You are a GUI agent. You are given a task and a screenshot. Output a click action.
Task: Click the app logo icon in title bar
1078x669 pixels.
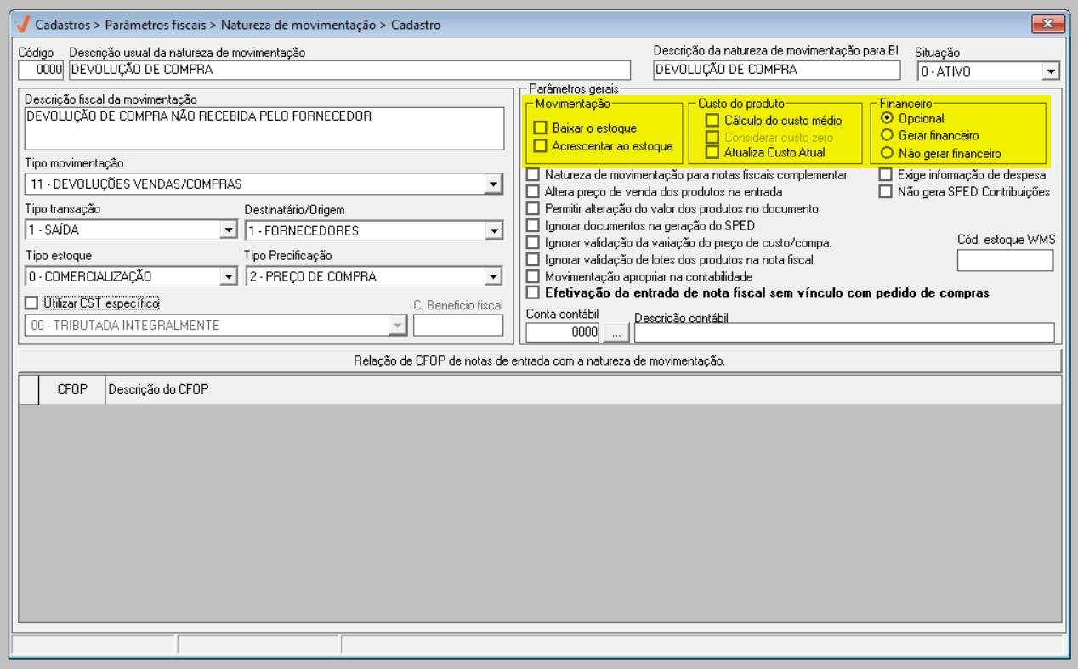(x=23, y=24)
